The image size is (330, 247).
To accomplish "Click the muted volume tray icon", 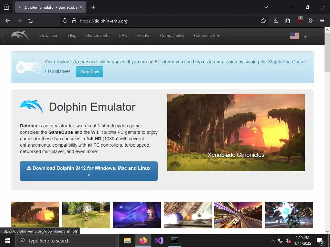I will point(288,241).
